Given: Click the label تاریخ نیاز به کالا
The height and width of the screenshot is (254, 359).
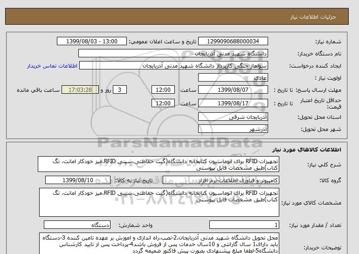Looking at the screenshot, I should click(x=134, y=180).
